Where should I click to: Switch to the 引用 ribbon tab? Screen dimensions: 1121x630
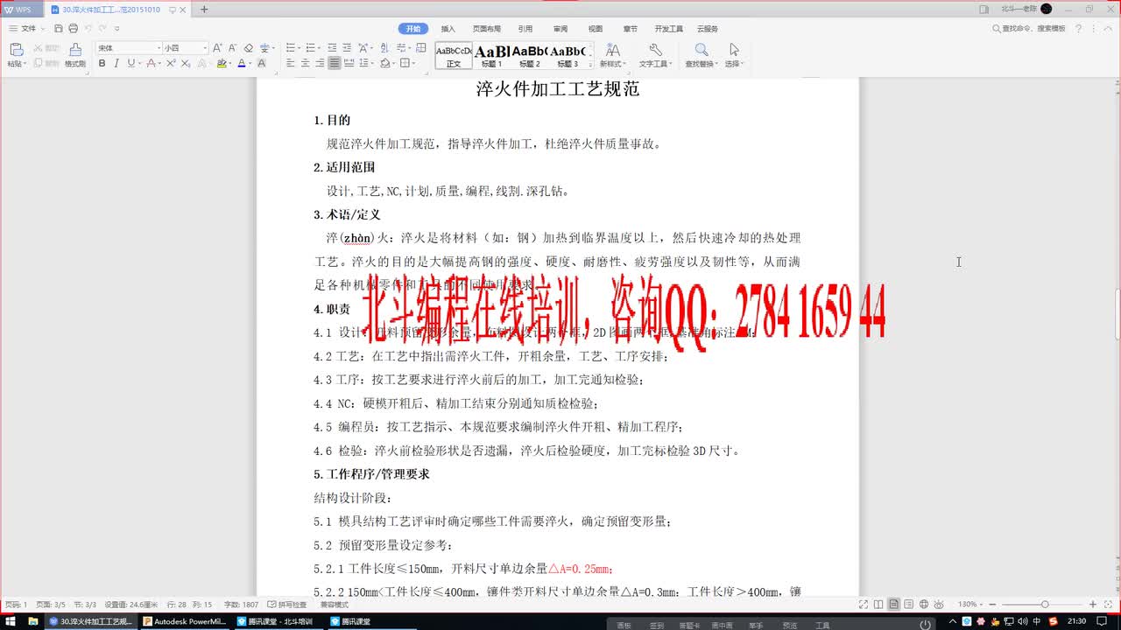coord(525,29)
